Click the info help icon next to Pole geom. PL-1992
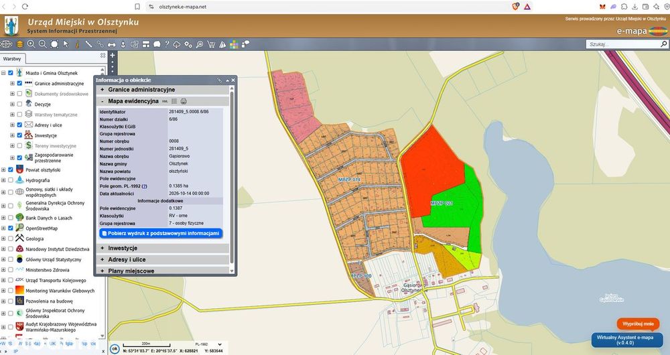Viewport: 670px width, 355px height. pos(145,186)
